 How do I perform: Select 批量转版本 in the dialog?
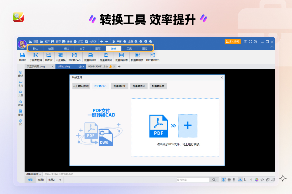tap(158, 86)
